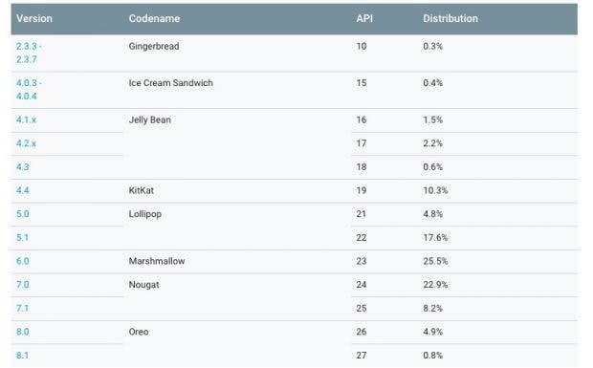Open the 6.0 Marshmallow version link

pos(23,261)
